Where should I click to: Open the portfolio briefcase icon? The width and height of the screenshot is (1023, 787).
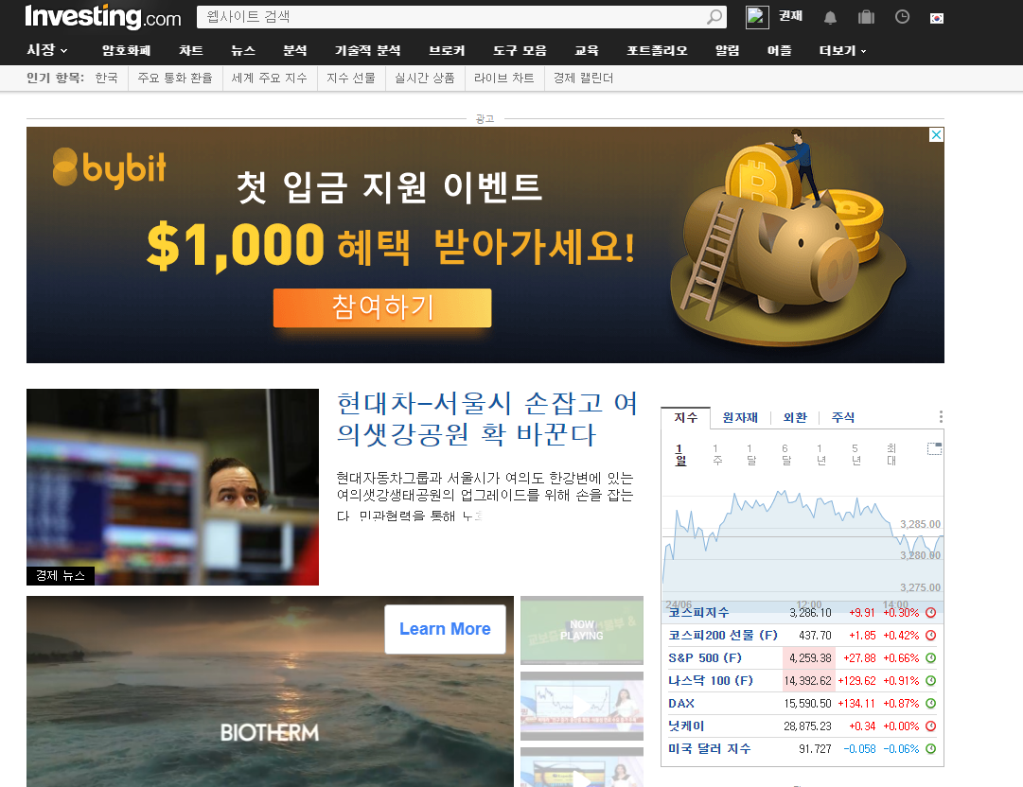coord(866,17)
